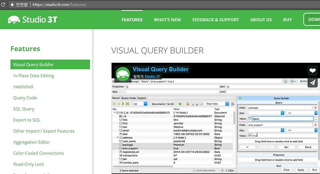This screenshot has width=320, height=174.
Task: Open Aggregation Editor feature link
Action: (x=32, y=142)
